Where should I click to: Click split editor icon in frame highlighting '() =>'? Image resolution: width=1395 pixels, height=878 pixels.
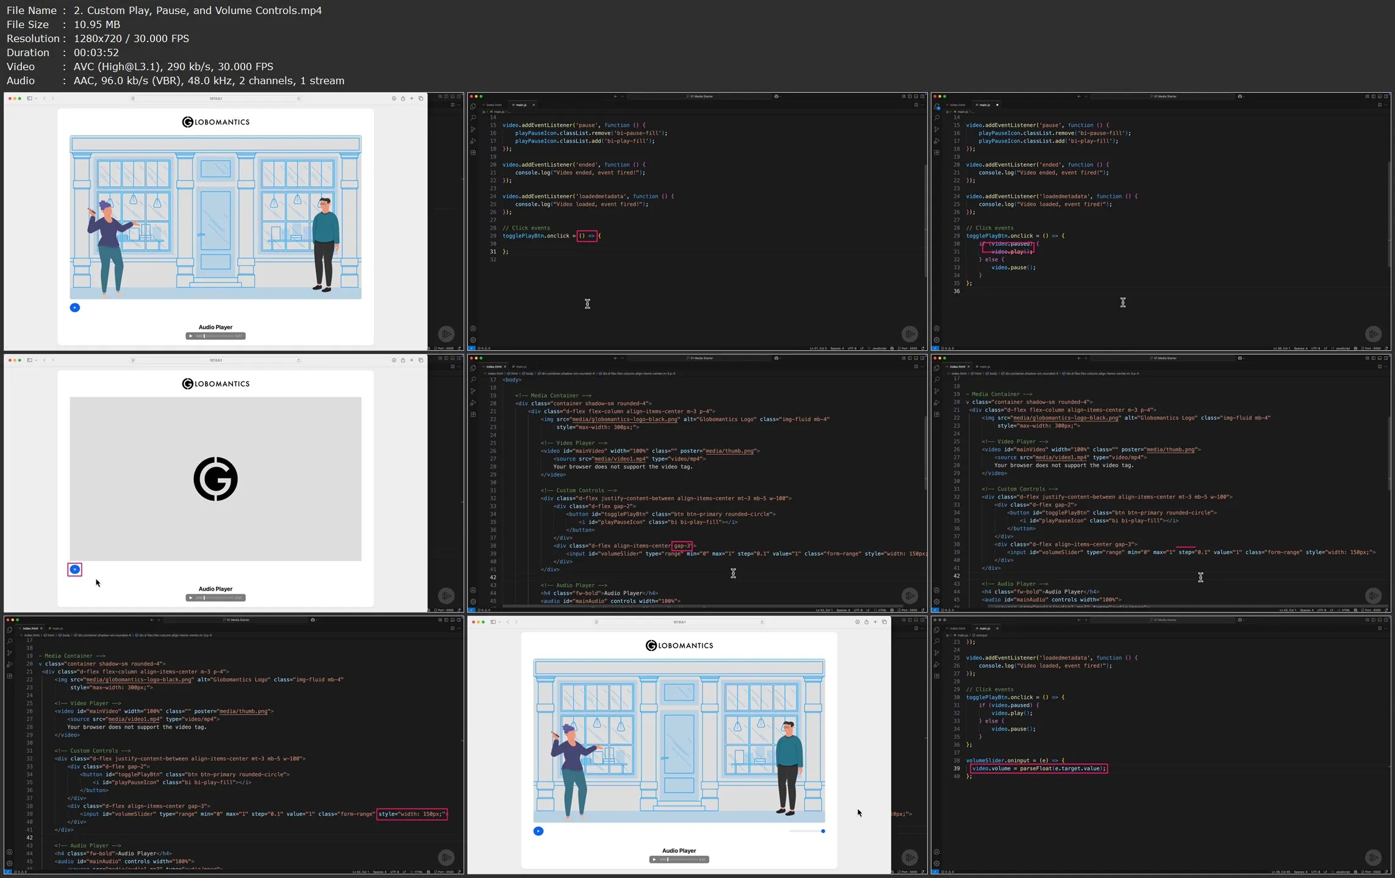click(916, 105)
